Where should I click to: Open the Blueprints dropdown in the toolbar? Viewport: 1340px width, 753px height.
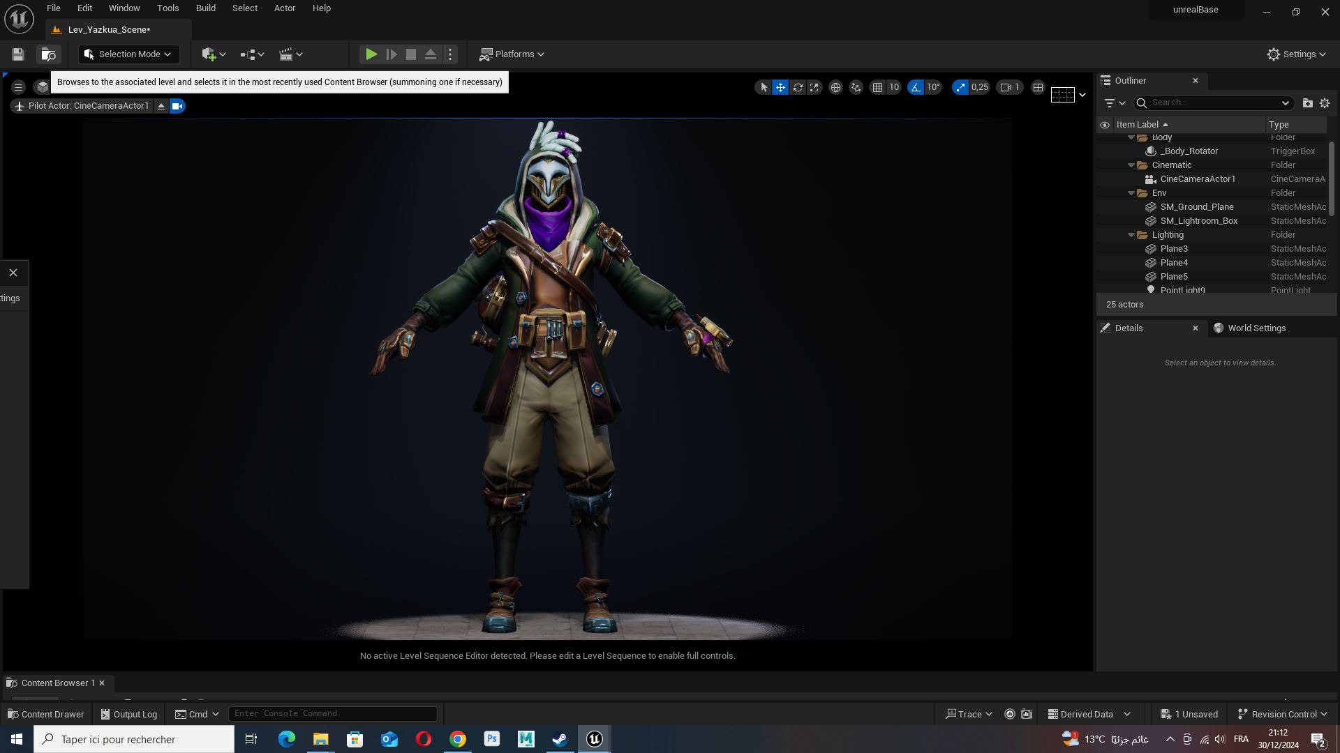coord(252,54)
